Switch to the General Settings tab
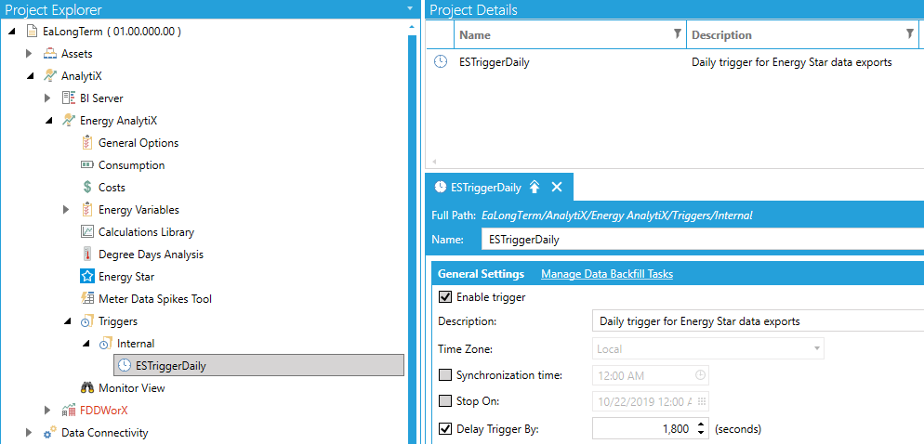This screenshot has width=924, height=444. (481, 274)
